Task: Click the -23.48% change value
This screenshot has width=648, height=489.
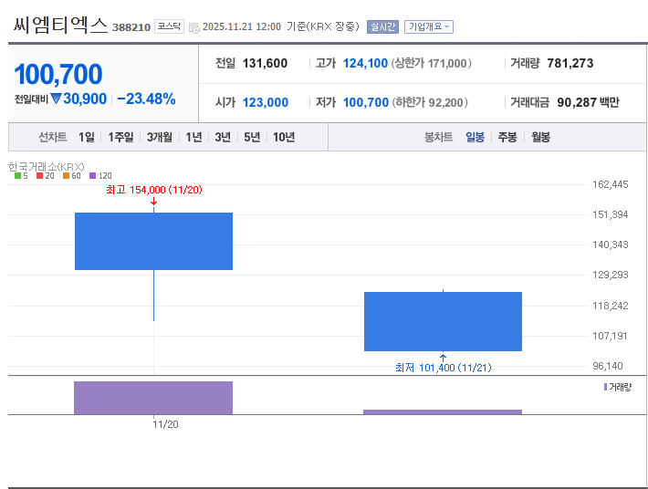Action: coord(146,99)
